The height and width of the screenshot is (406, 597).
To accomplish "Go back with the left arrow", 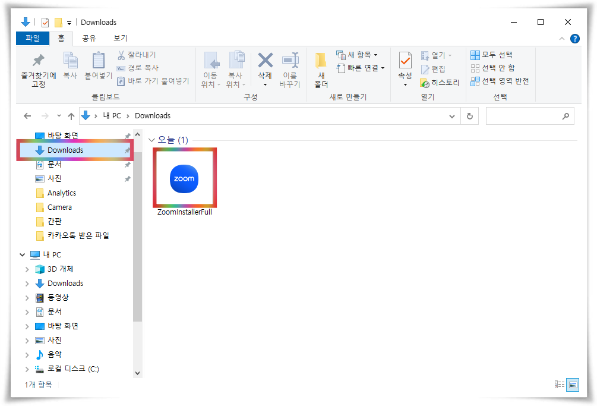I will 27,116.
